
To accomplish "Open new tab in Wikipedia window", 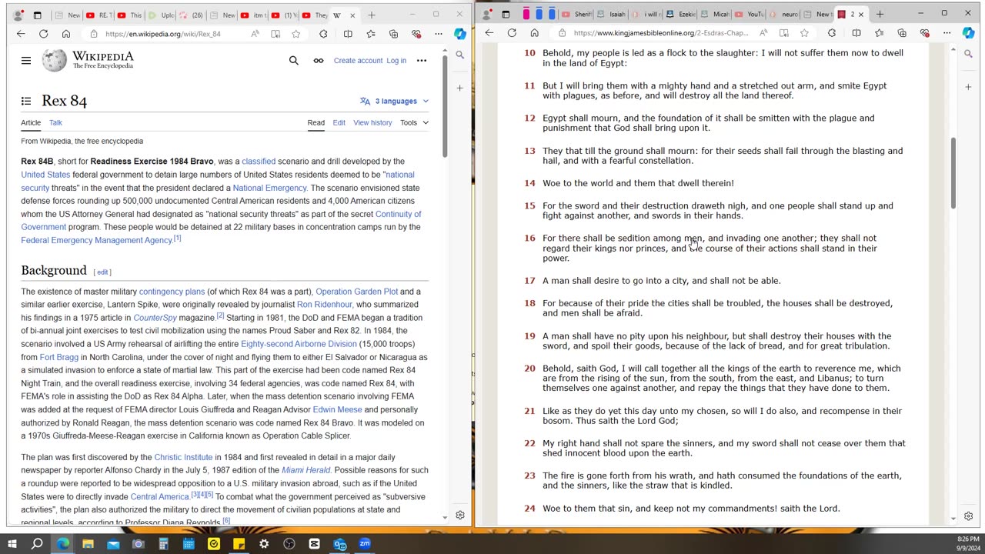I will click(372, 15).
